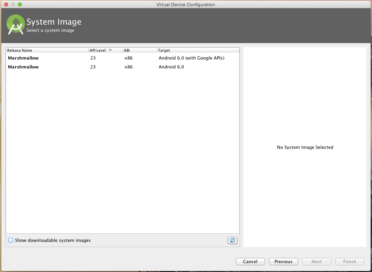Click the ABI column header
Viewport: 372px width, 272px height.
pos(127,50)
